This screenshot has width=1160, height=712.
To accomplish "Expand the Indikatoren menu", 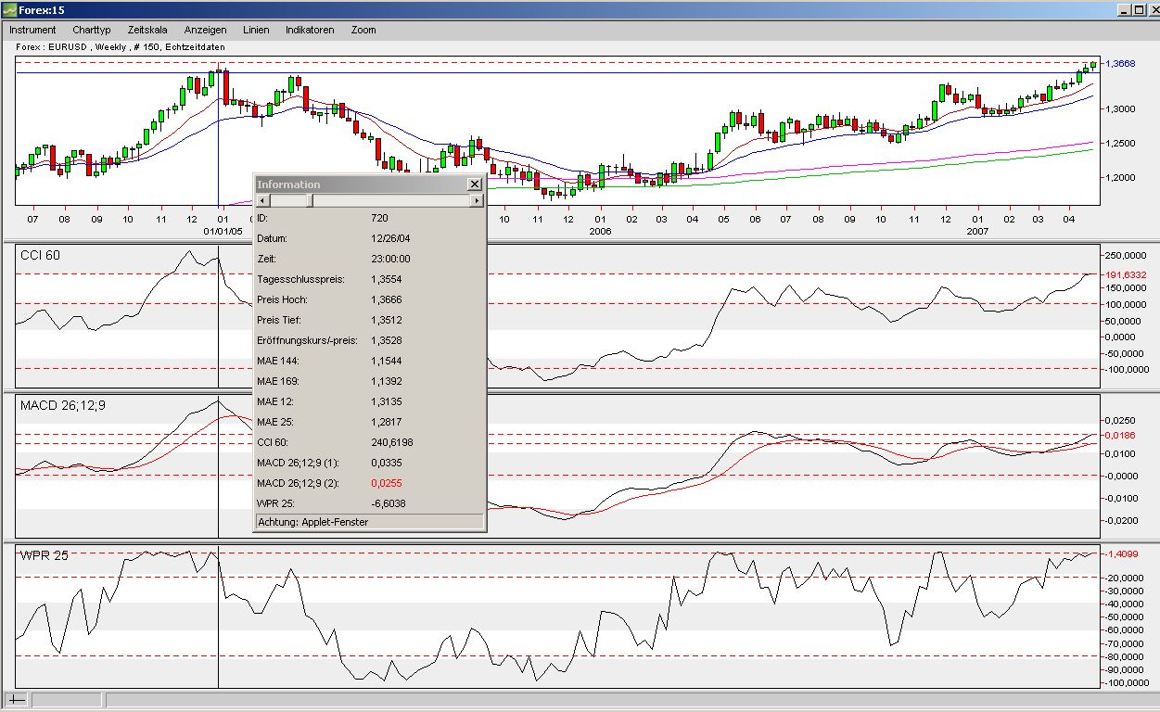I will click(x=310, y=30).
